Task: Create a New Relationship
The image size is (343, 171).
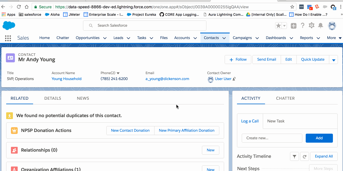Action: tap(211, 150)
